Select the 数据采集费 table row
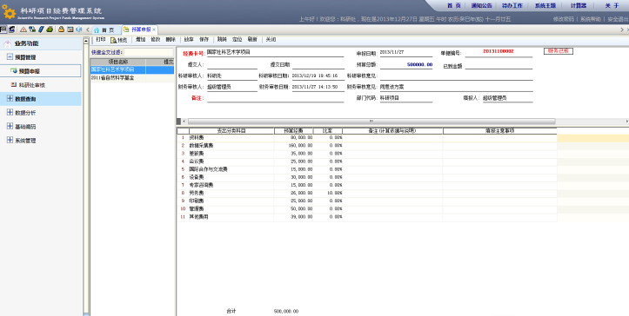Viewport: 629px width, 316px height. tap(366, 145)
